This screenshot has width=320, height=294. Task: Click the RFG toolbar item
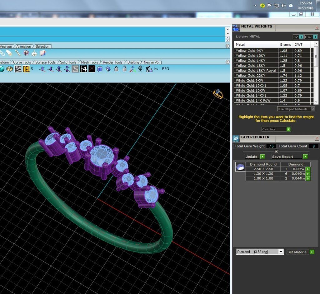(165, 69)
